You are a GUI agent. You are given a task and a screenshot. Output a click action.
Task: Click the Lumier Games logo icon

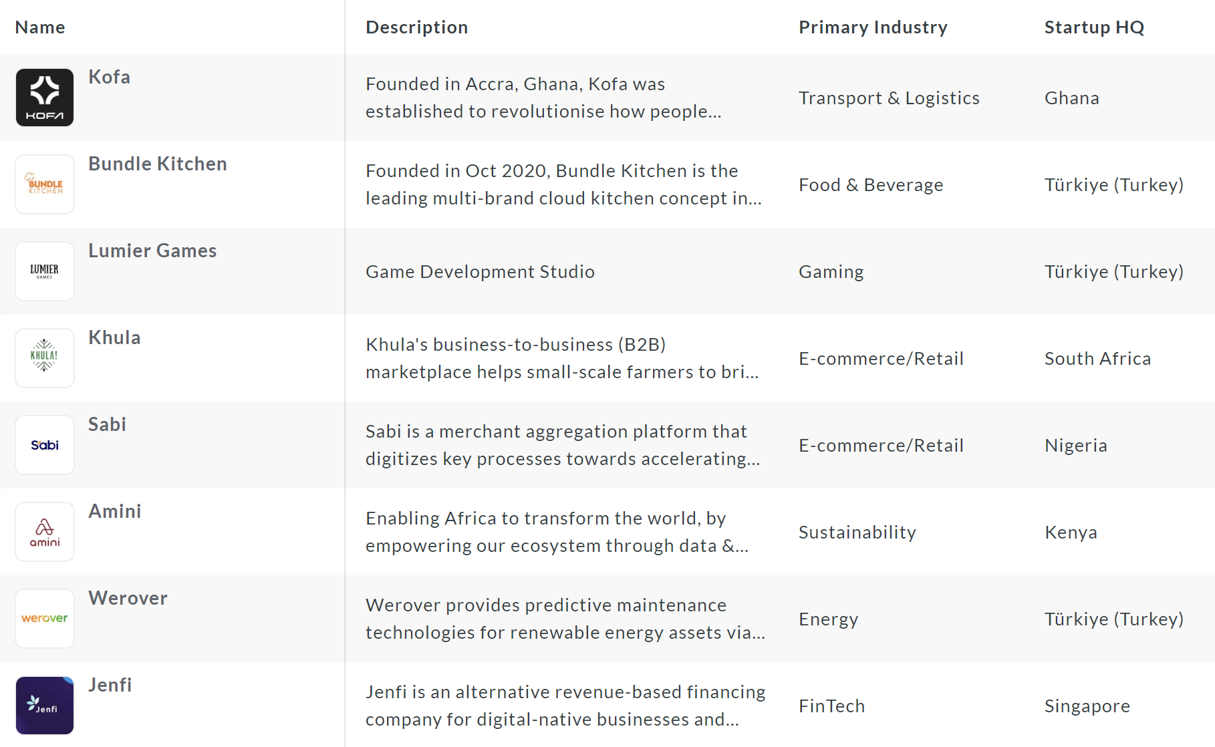[x=45, y=271]
